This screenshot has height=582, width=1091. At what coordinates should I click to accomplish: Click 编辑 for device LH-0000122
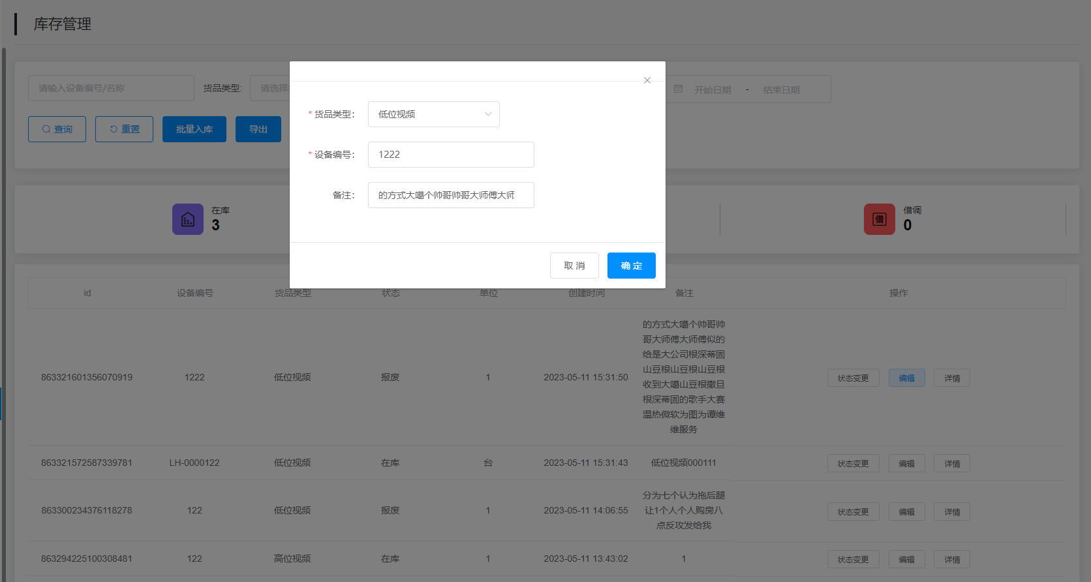[906, 463]
